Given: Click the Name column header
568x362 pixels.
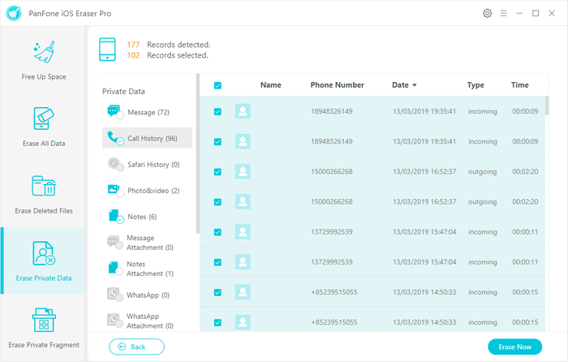Looking at the screenshot, I should point(270,84).
